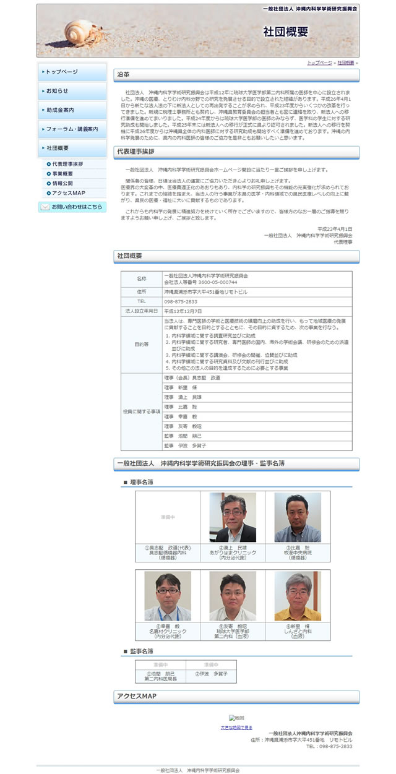396x774 pixels.
Task: Click the photo above 名嘉村クリニック caption
Action: 168,596
